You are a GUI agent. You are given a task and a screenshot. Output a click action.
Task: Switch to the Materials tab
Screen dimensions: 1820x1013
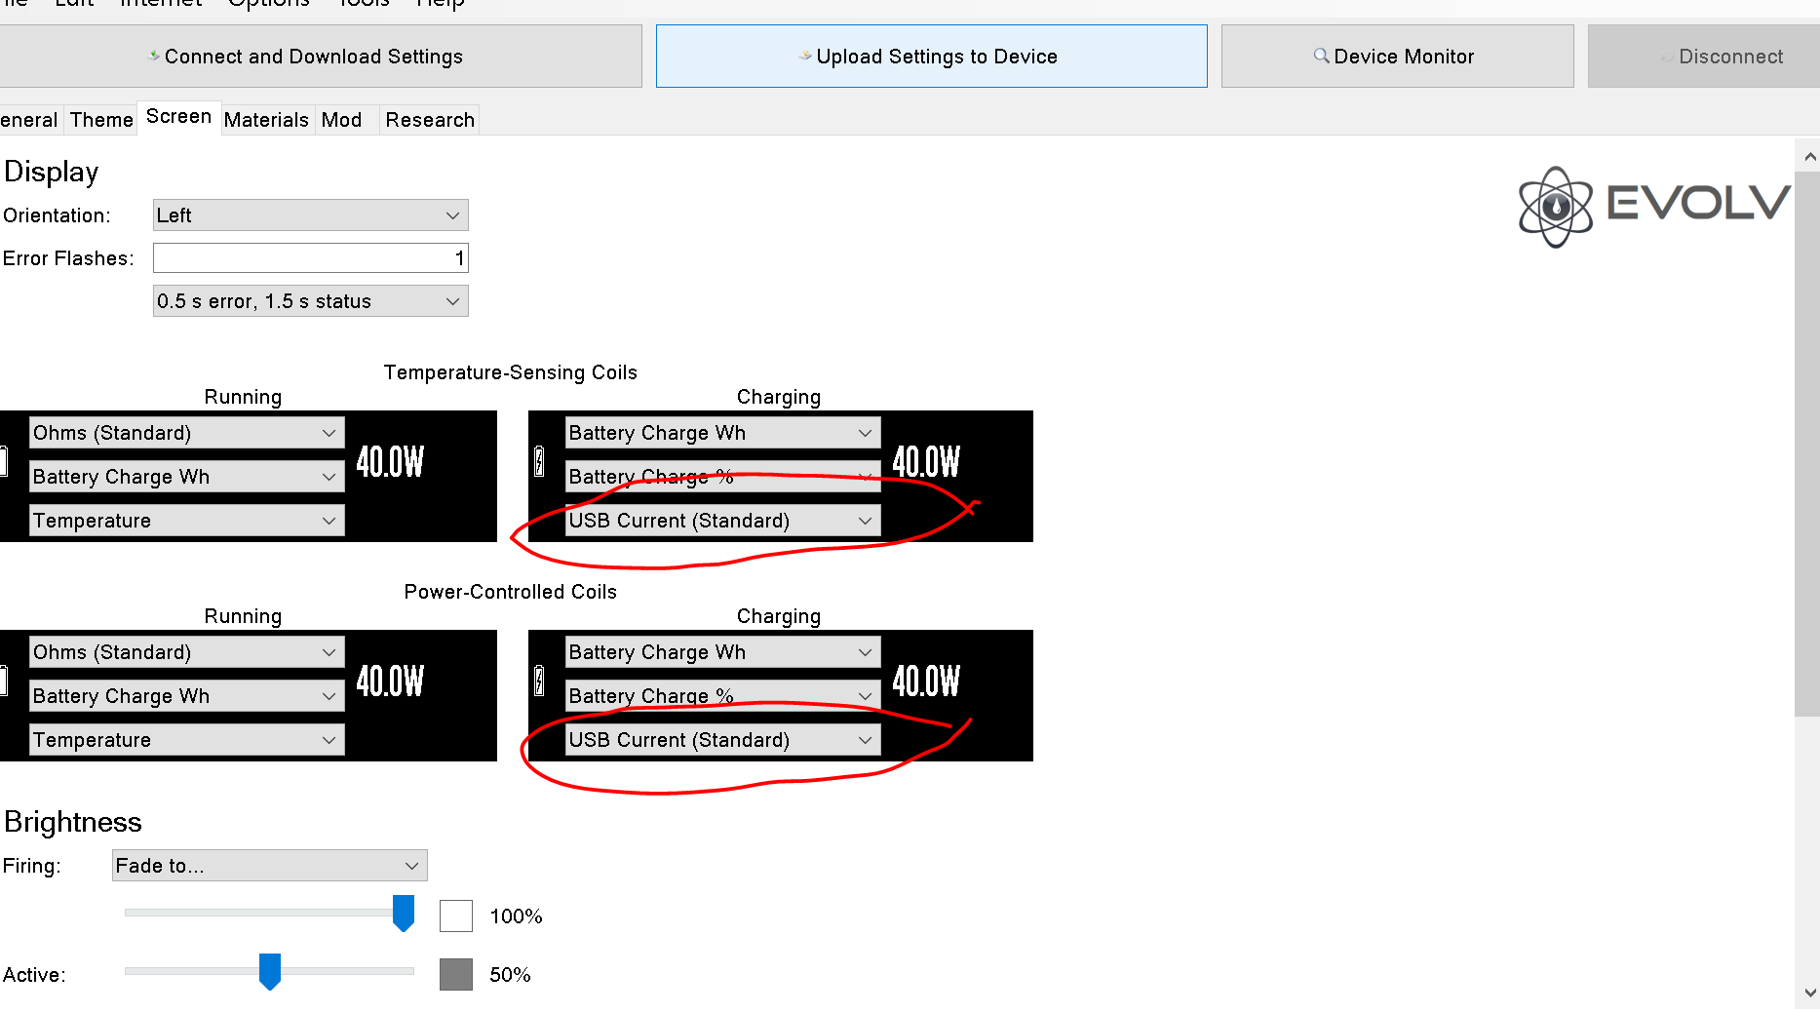(266, 120)
